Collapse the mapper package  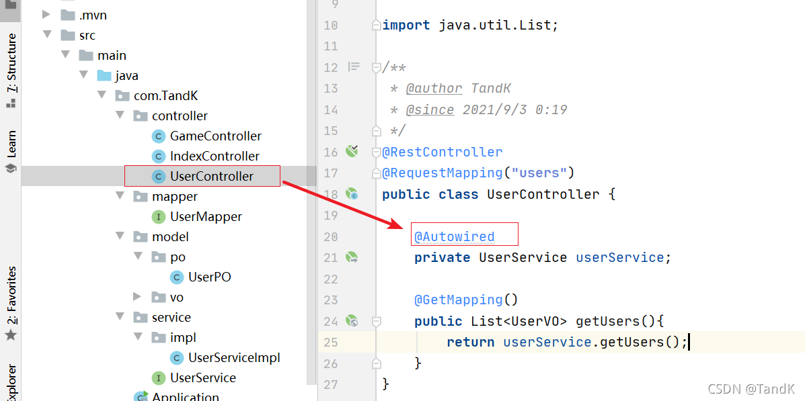[120, 196]
